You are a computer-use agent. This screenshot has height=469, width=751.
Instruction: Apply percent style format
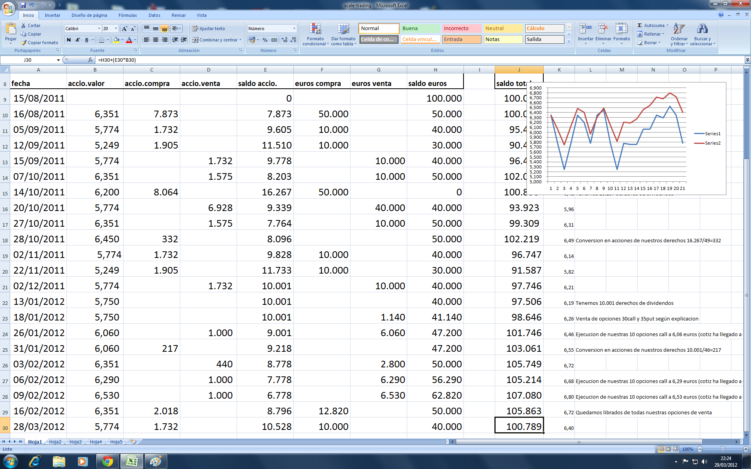point(265,40)
